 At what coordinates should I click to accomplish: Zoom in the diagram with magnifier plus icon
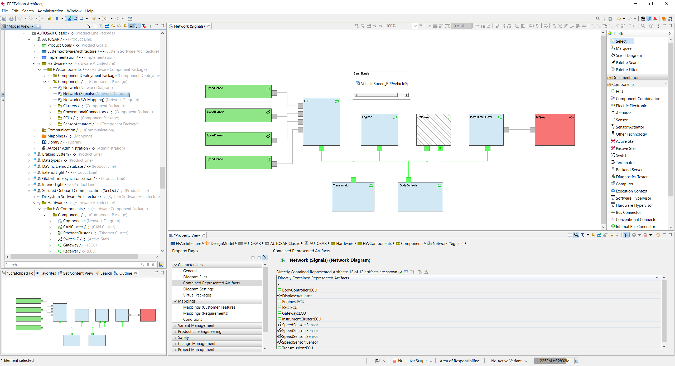(375, 26)
